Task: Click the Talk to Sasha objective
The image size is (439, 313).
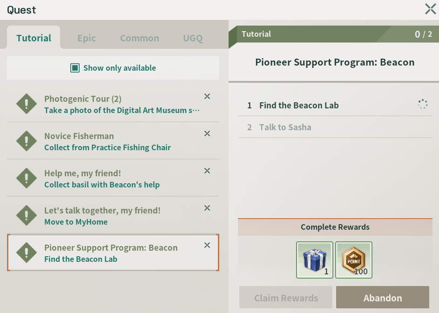Action: pos(285,127)
